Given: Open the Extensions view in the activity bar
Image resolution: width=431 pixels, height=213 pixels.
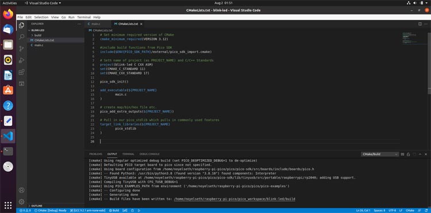Looking at the screenshot, I should point(21,72).
